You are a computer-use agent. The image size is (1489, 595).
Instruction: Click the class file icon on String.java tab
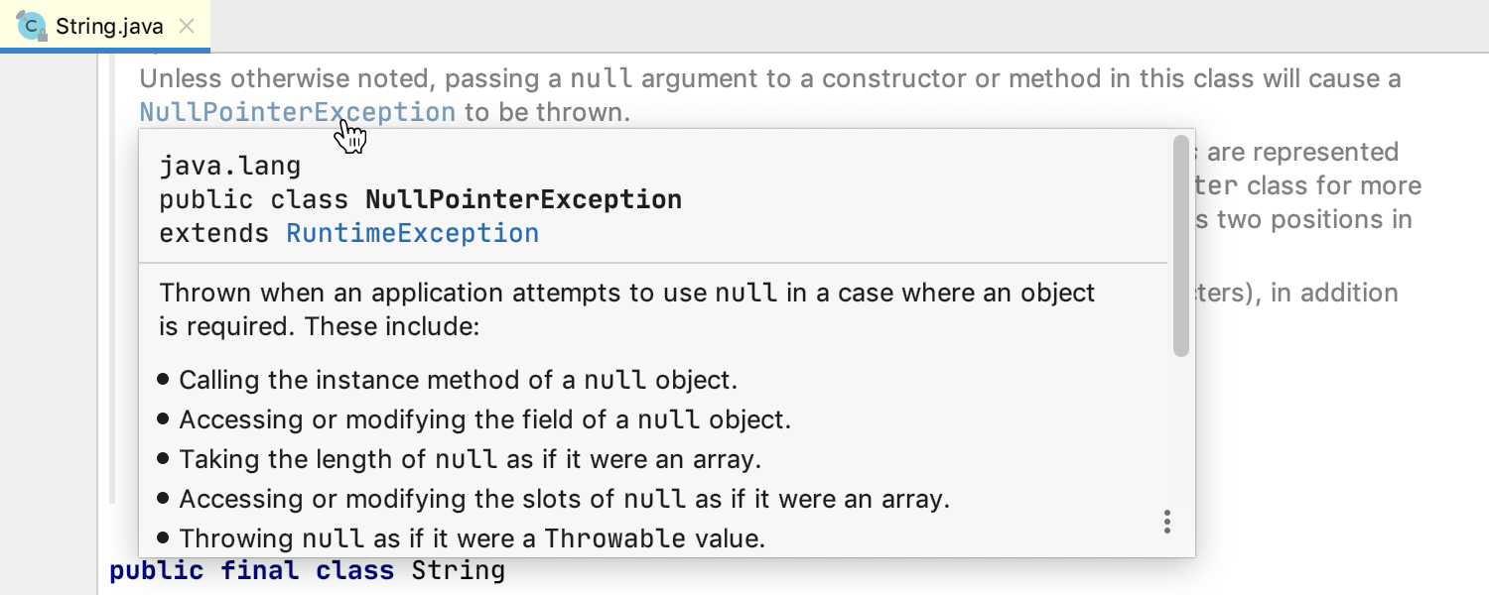click(31, 24)
